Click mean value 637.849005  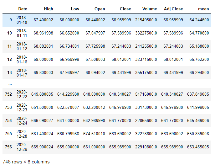pos(198,94)
